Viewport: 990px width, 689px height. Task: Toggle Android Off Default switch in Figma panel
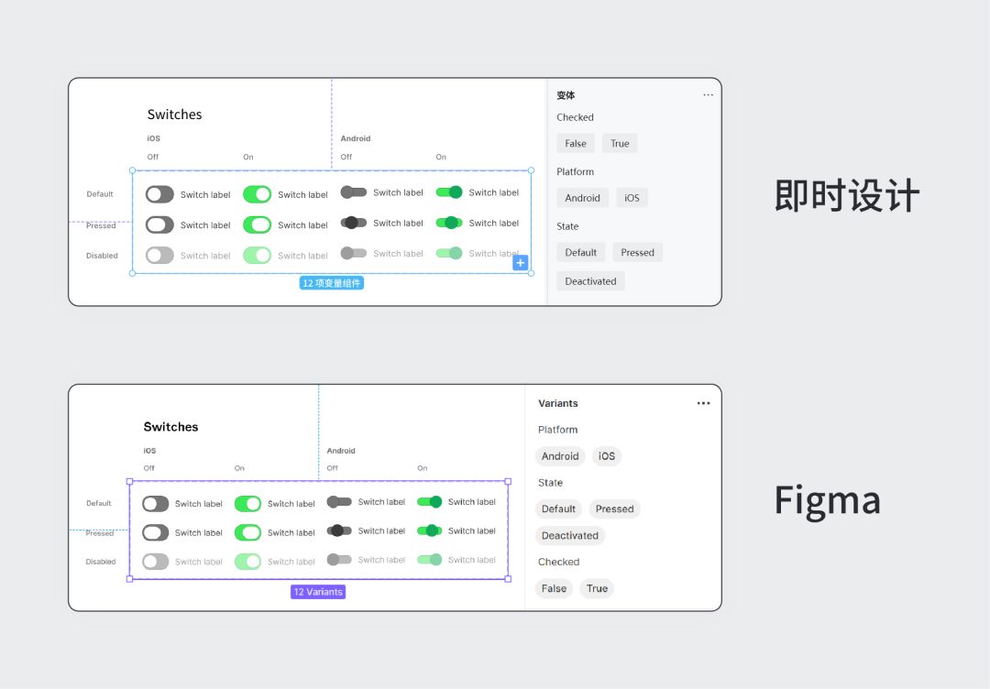[x=339, y=501]
